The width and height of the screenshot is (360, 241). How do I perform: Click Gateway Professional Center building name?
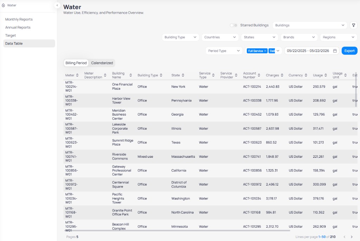[x=122, y=170]
